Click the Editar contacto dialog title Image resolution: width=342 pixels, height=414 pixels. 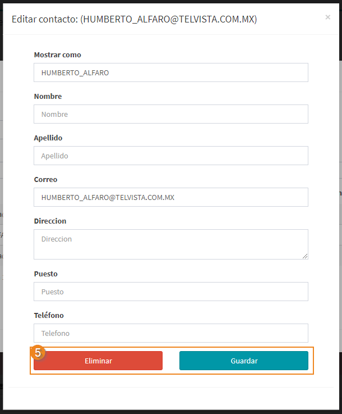134,19
